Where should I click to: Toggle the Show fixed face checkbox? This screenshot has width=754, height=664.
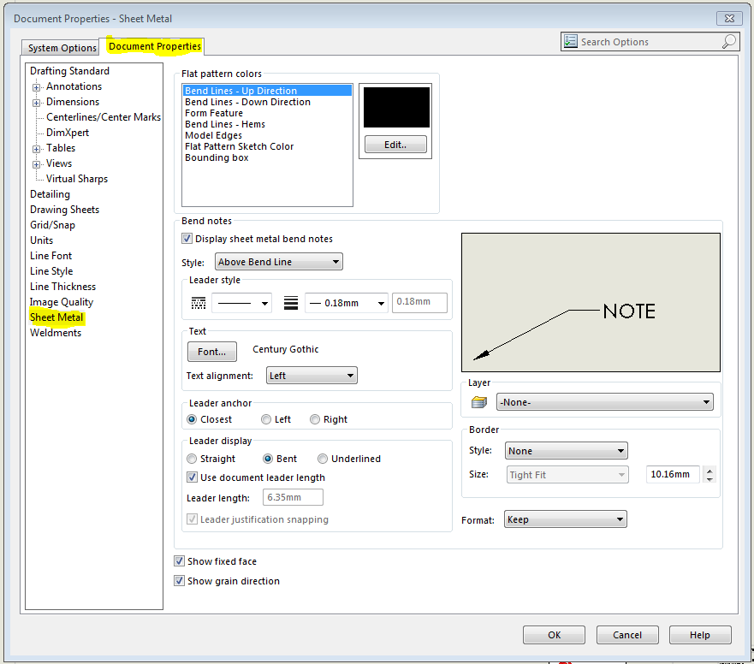(180, 561)
